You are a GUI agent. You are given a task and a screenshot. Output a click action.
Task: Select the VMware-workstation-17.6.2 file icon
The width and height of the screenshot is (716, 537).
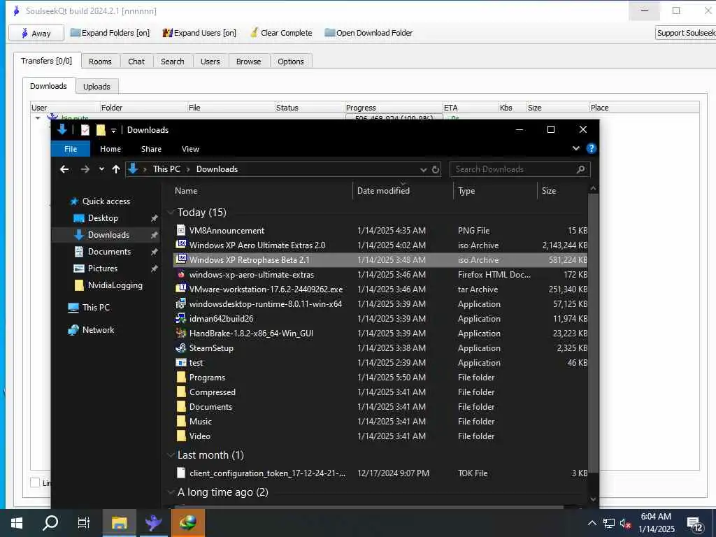pyautogui.click(x=181, y=289)
